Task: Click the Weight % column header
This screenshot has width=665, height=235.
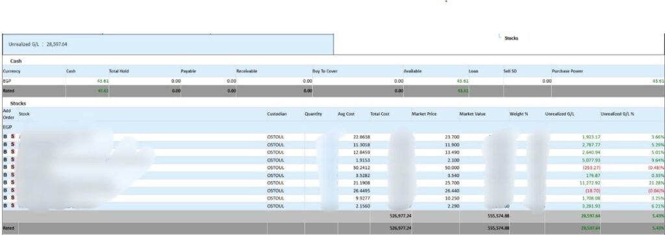Action: pyautogui.click(x=519, y=114)
